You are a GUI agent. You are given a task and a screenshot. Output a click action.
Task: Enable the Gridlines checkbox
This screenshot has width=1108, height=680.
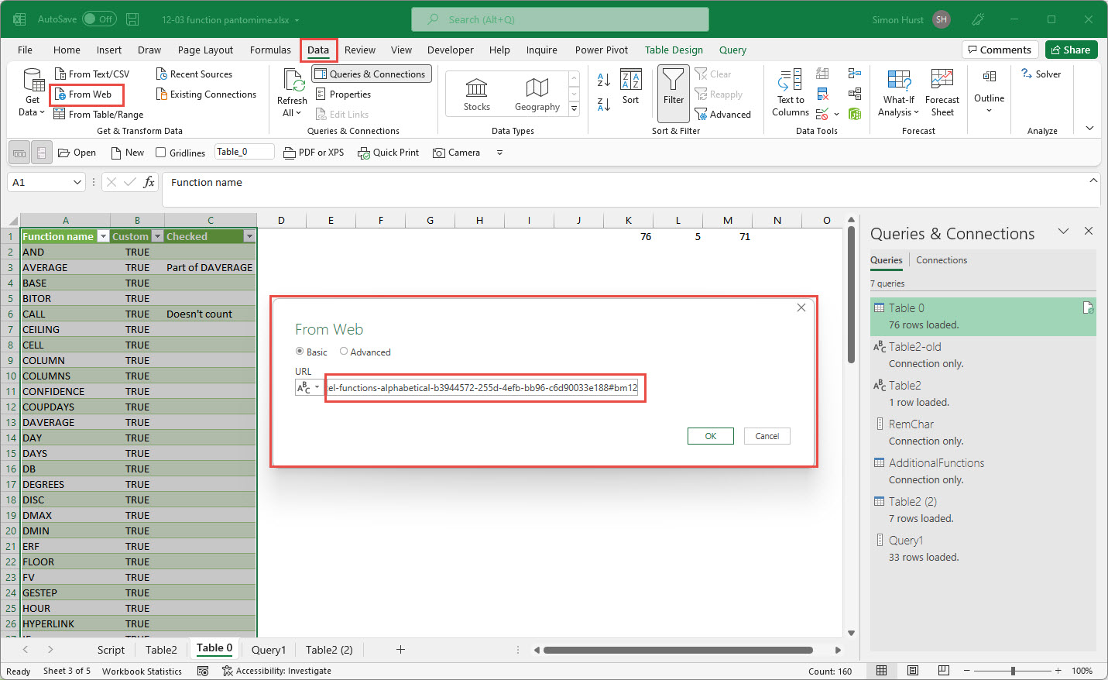click(161, 153)
